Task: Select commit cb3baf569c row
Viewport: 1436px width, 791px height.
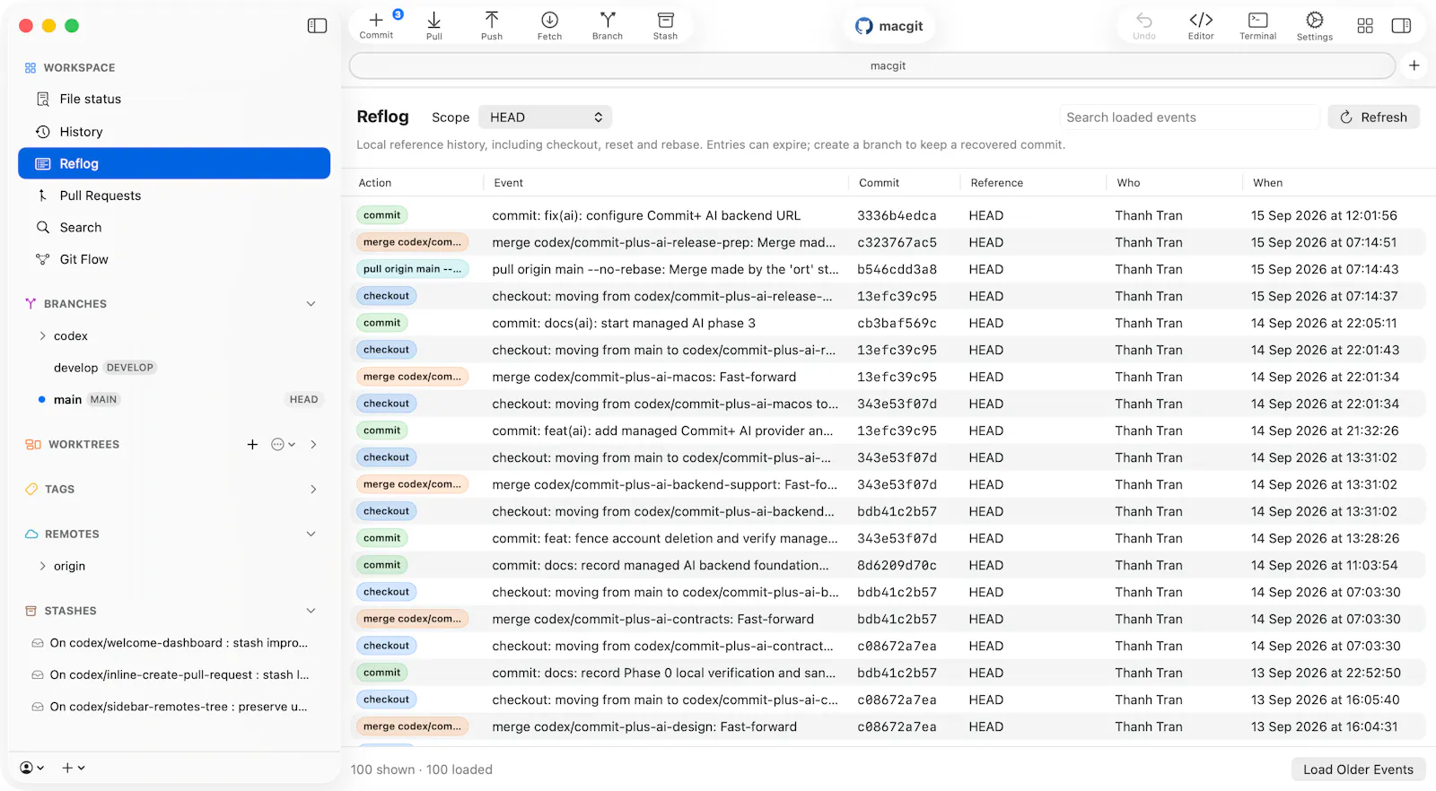Action: pos(888,323)
